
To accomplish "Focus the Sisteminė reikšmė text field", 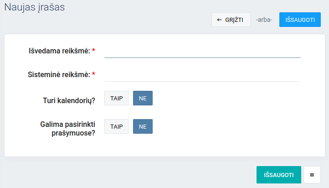I will [x=202, y=74].
